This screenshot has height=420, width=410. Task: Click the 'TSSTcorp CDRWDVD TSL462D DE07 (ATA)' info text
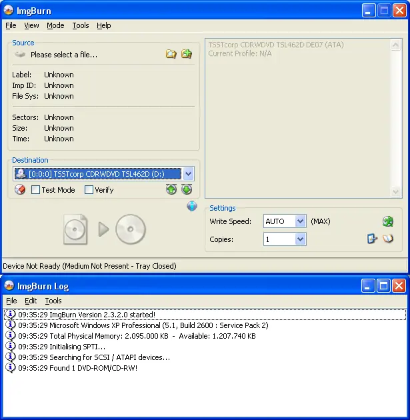276,45
